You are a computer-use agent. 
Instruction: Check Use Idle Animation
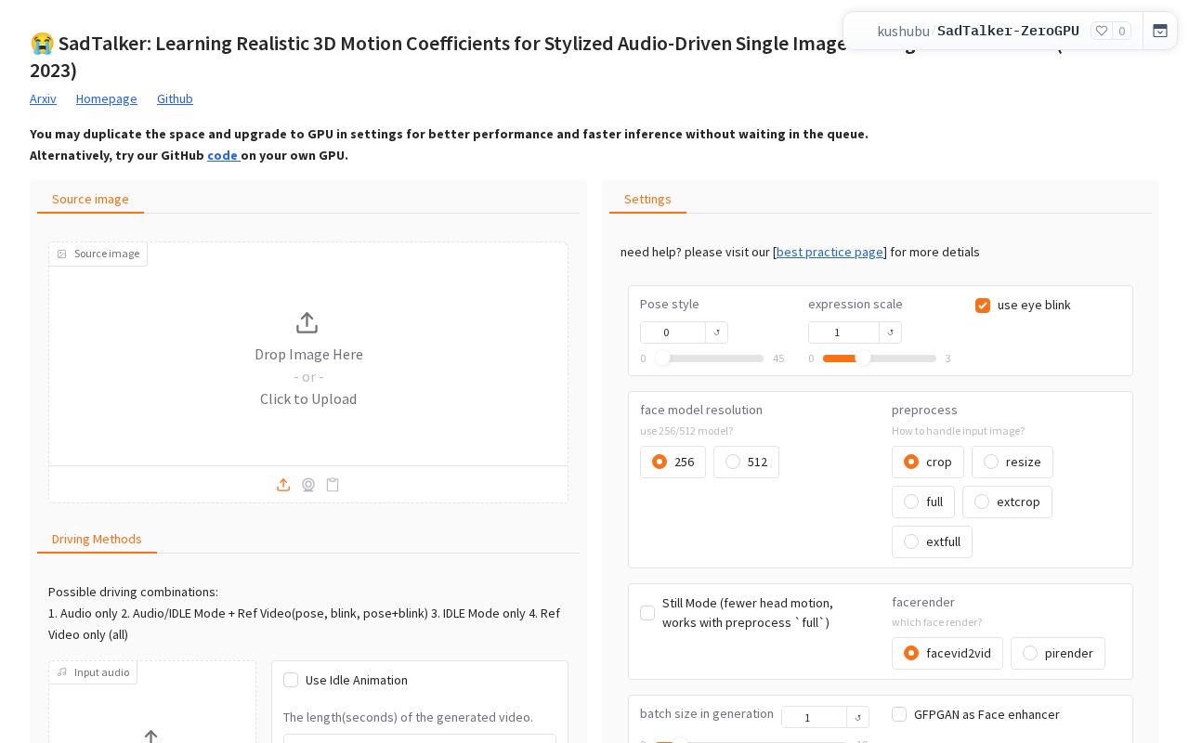pos(291,680)
